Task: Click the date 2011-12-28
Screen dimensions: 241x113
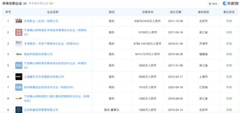Action: [176, 21]
